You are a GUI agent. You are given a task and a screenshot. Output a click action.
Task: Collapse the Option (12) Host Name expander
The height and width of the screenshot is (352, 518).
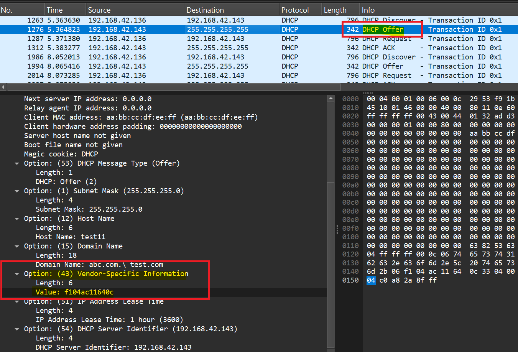17,218
